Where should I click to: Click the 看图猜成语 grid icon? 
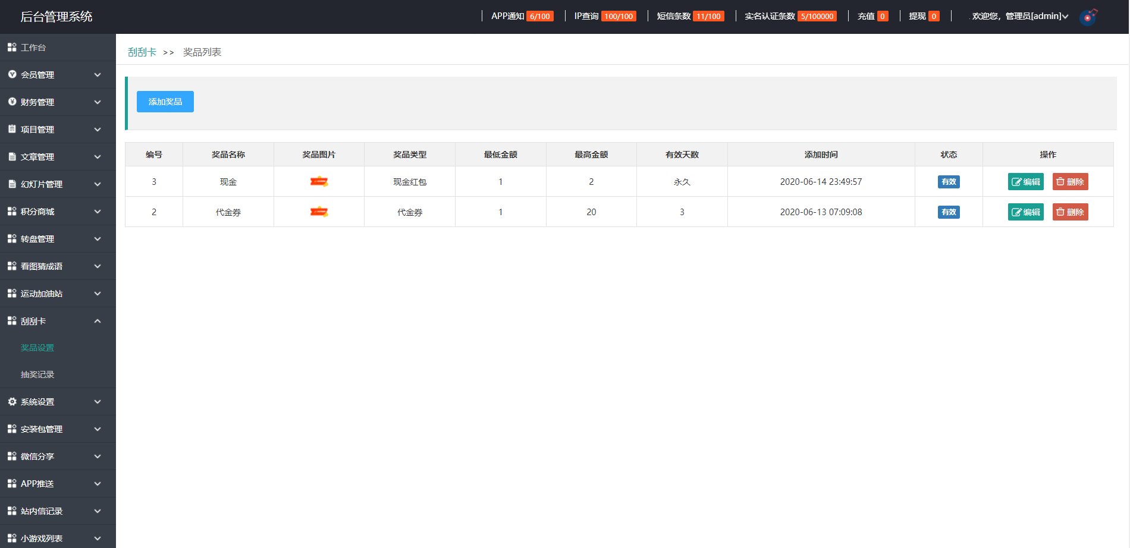(x=12, y=266)
